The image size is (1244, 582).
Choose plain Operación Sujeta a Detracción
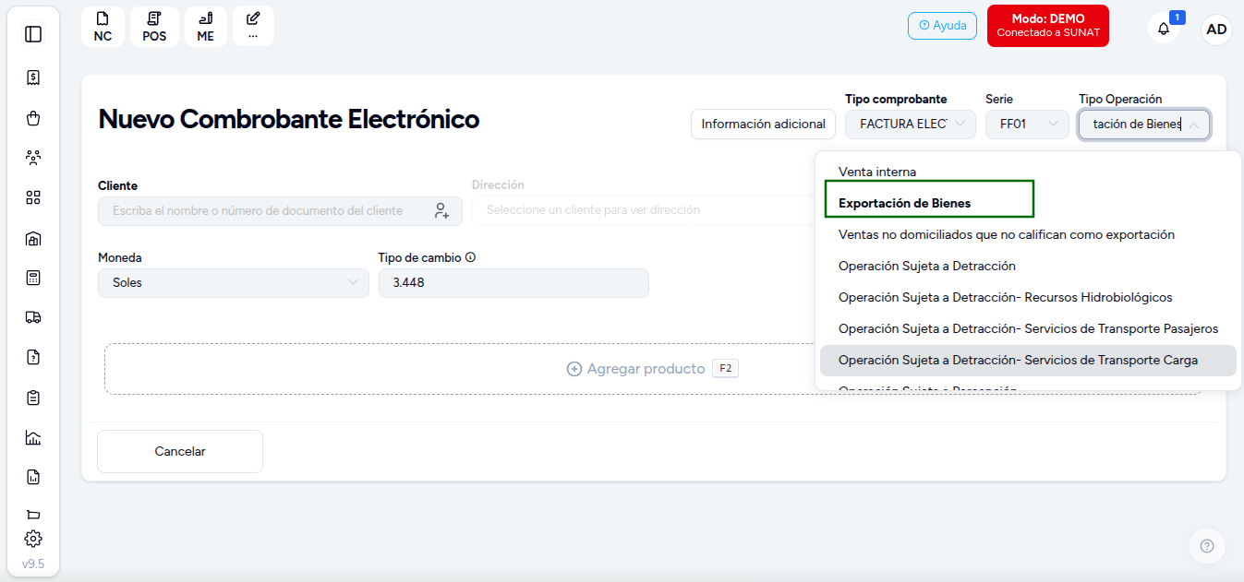point(1028,266)
